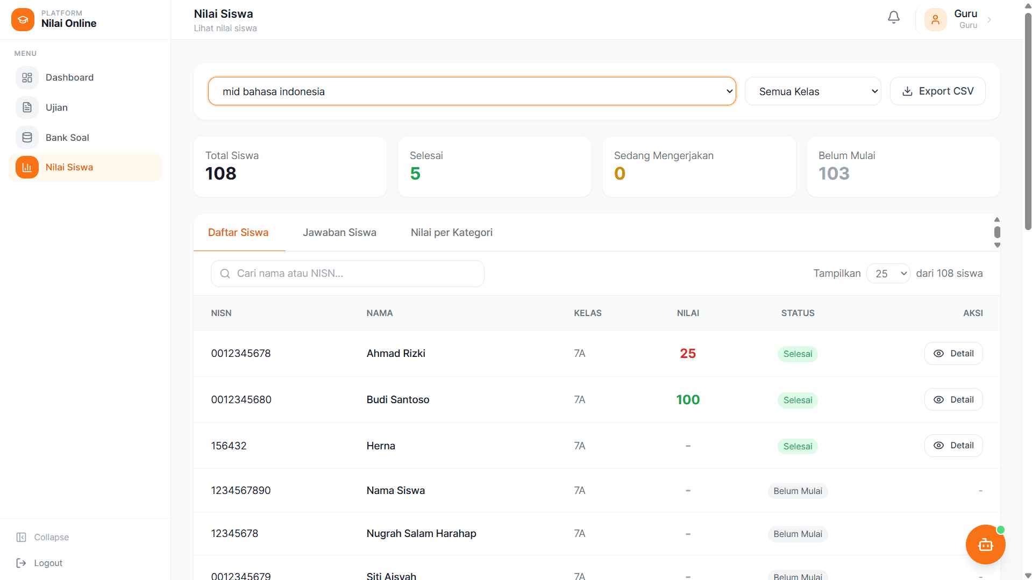
Task: Change the Tampilkan rows-per-page dropdown
Action: 888,274
